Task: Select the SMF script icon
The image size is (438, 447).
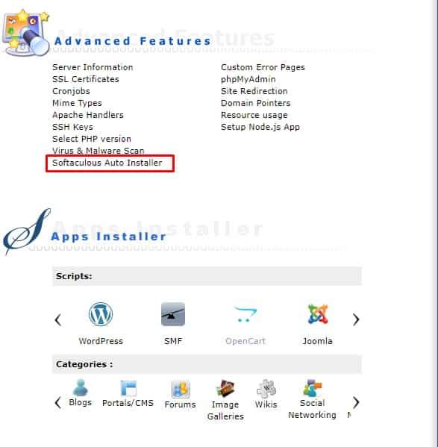Action: (173, 314)
